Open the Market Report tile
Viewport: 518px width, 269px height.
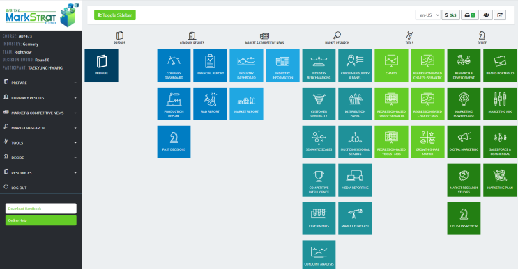[246, 104]
